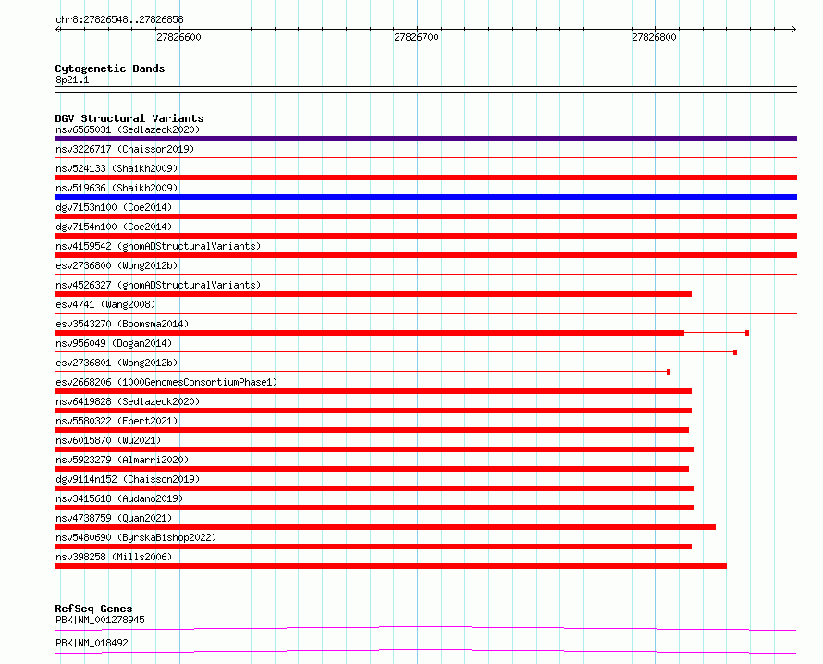Click the Cytogenetic Bands track heading
823x664 pixels.
tap(110, 68)
